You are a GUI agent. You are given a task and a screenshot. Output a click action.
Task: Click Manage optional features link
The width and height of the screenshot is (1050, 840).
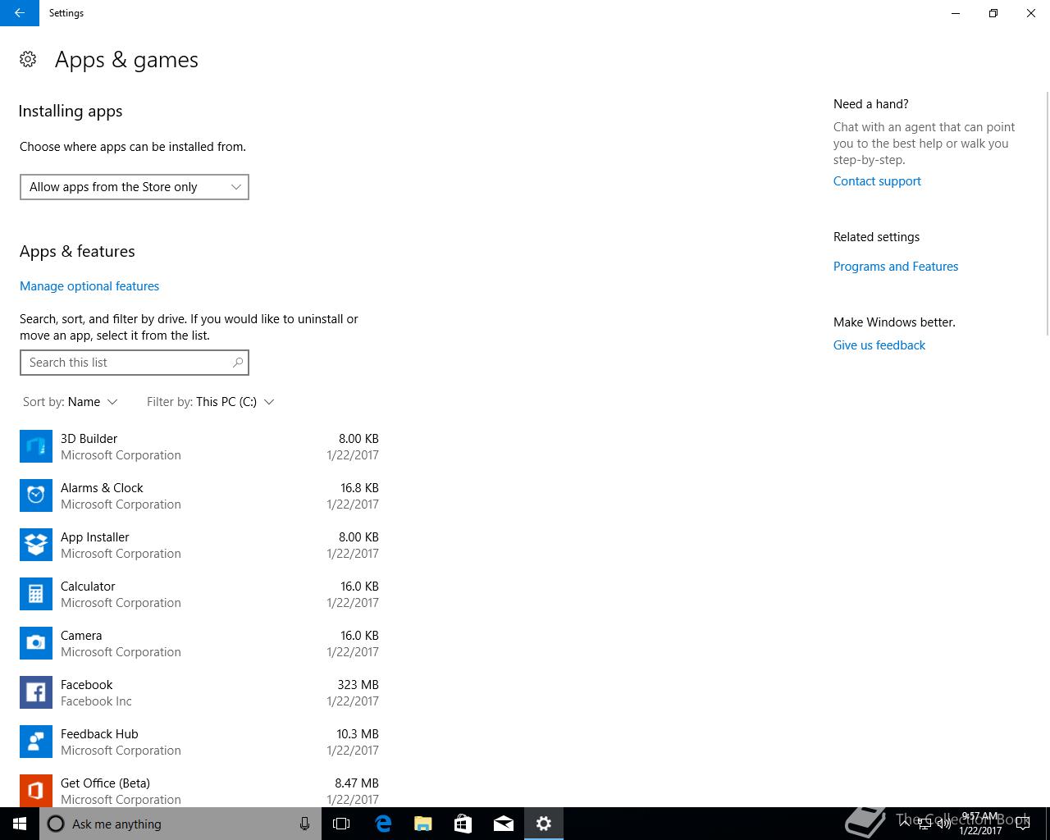pyautogui.click(x=89, y=286)
